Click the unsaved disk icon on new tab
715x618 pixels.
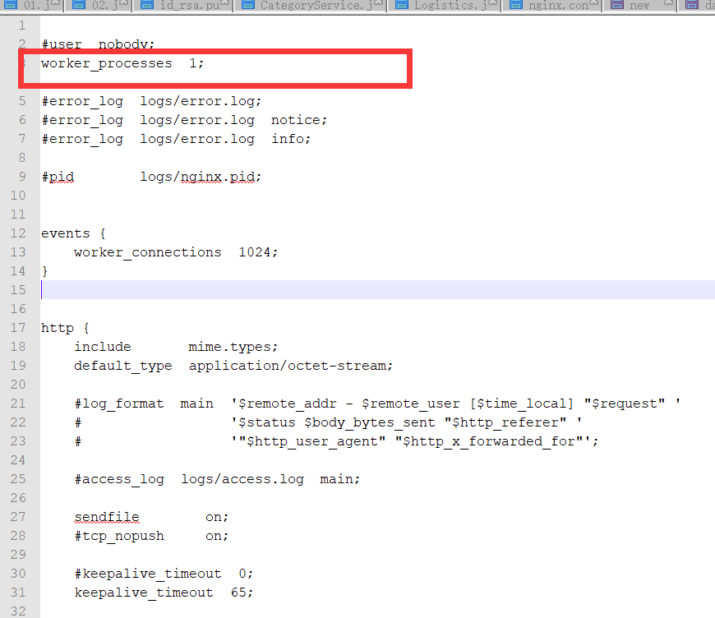[617, 5]
